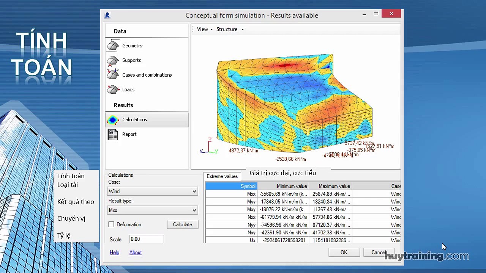The width and height of the screenshot is (486, 273).
Task: Click minimum value -19076.22 cell
Action: tap(283, 209)
